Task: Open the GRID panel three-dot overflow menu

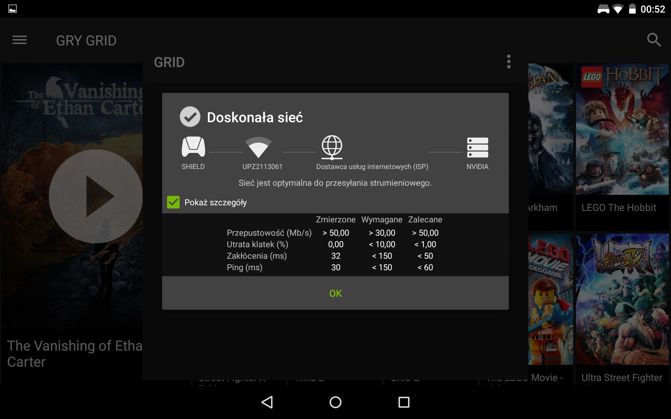Action: coord(508,62)
